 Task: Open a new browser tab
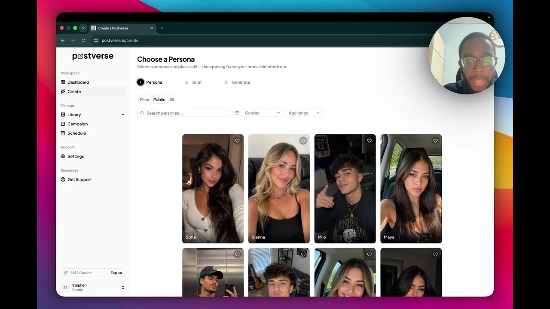pyautogui.click(x=162, y=28)
